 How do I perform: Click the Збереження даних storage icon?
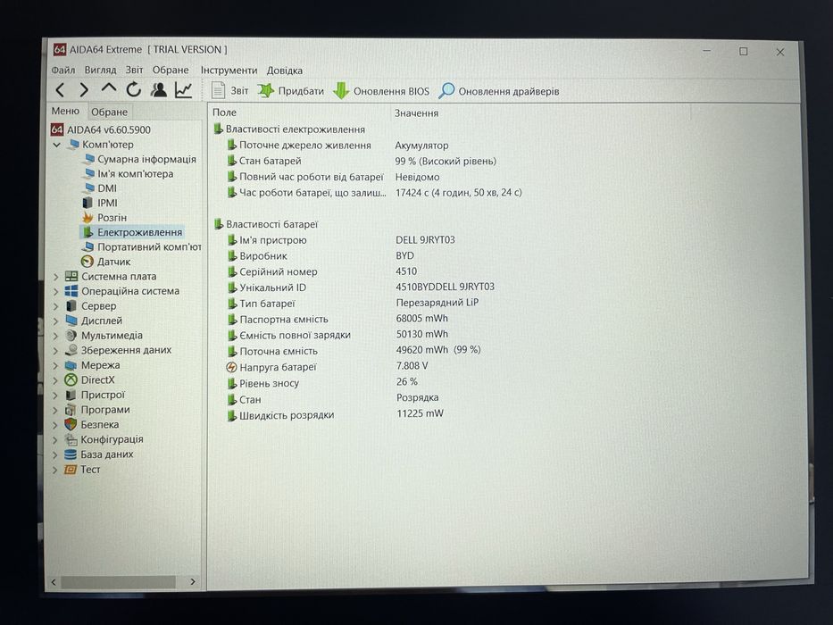(x=71, y=350)
